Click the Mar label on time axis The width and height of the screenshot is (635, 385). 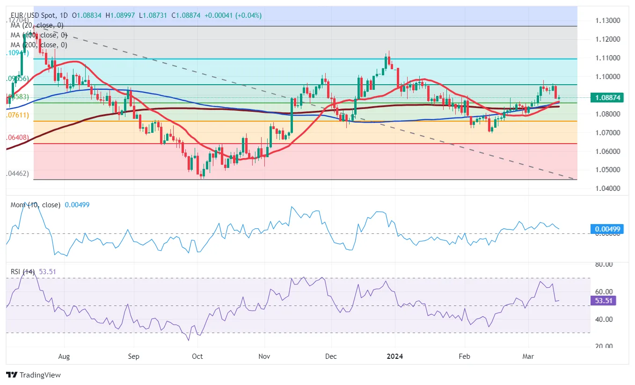pos(529,356)
